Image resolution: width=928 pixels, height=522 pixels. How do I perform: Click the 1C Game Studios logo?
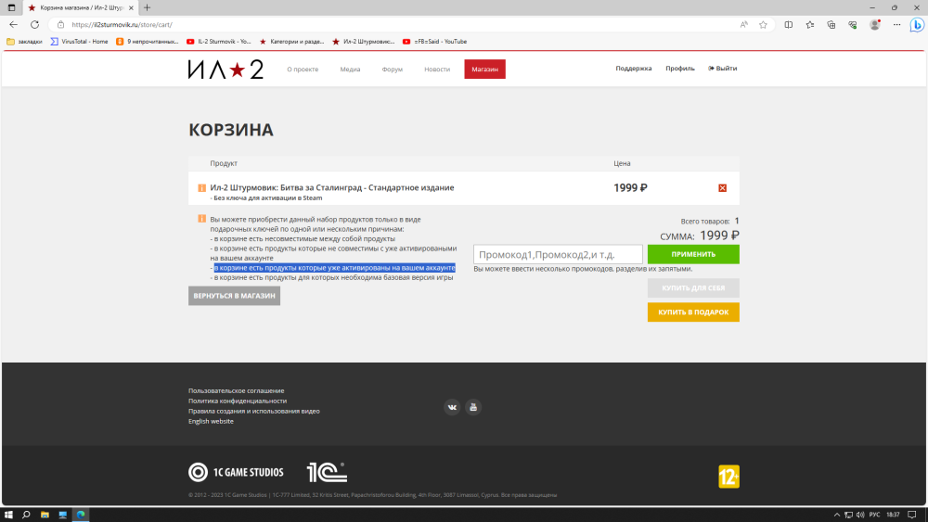236,472
